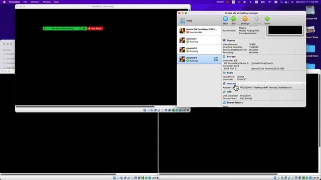Click display icon in ubuntu03 status bar
321x180 pixels.
pyautogui.click(x=166, y=110)
